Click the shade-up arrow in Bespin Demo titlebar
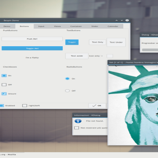The height and width of the screenshot is (158, 158). [x=117, y=21]
